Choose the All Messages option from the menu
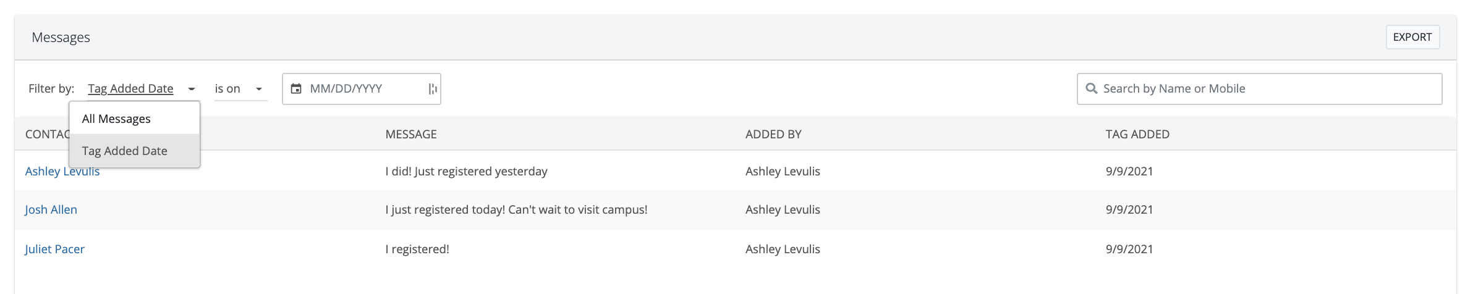 pos(116,119)
